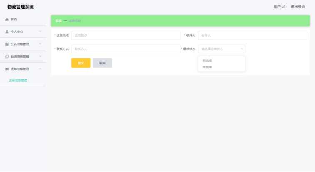The height and width of the screenshot is (172, 315).
Task: Select the 运单信息管理 submenu item
Action: pyautogui.click(x=18, y=80)
